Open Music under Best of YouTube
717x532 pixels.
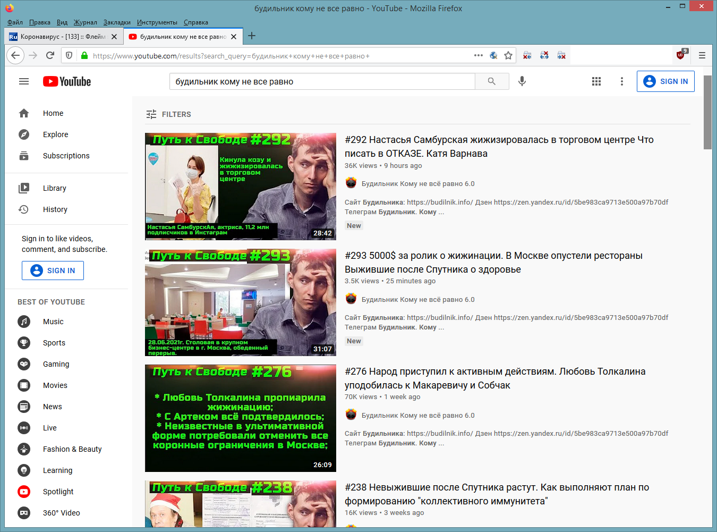pyautogui.click(x=66, y=322)
